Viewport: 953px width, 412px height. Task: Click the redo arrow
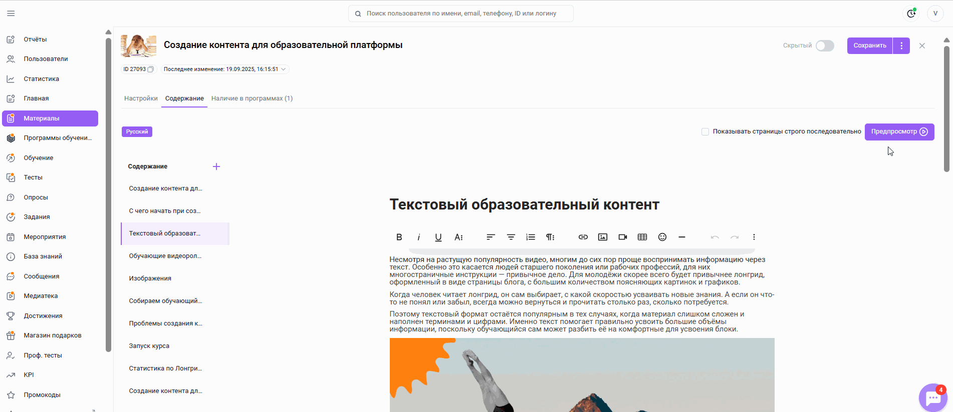coord(735,237)
